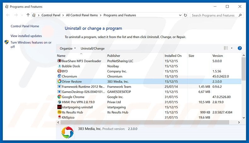Click the horizontal scrollbar thumb

[145, 122]
